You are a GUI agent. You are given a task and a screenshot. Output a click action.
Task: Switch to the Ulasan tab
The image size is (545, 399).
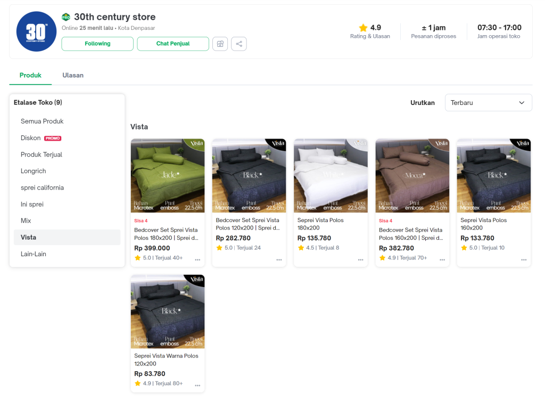73,75
